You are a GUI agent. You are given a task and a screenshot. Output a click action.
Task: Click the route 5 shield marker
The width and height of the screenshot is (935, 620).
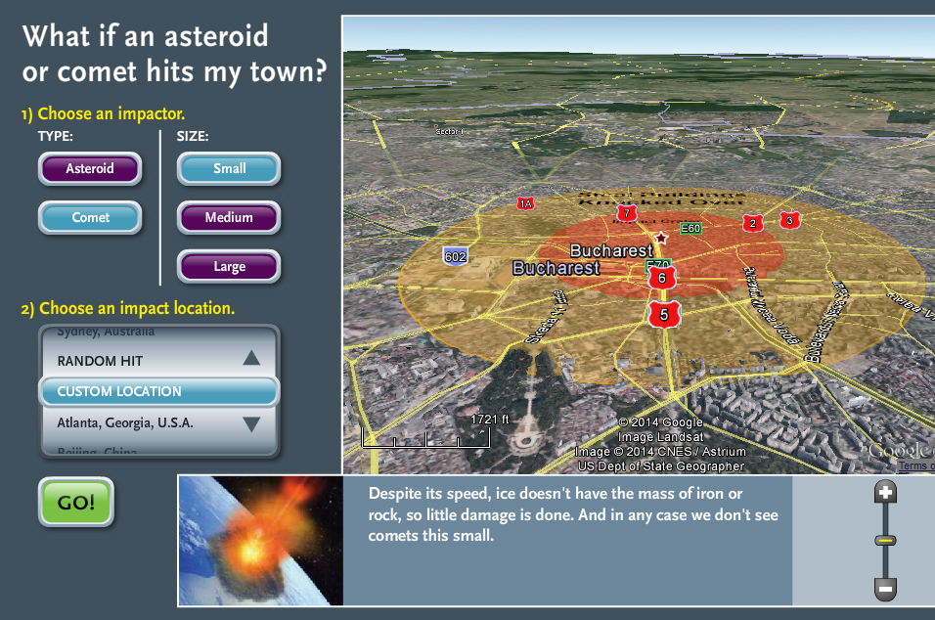[664, 314]
